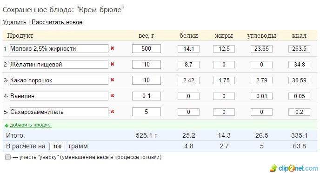
Task: Click green plus icon to add product
Action: 7,126
